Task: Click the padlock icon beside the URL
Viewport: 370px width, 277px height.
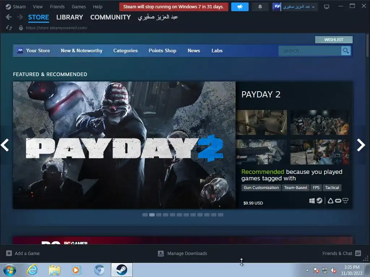Action: click(21, 28)
